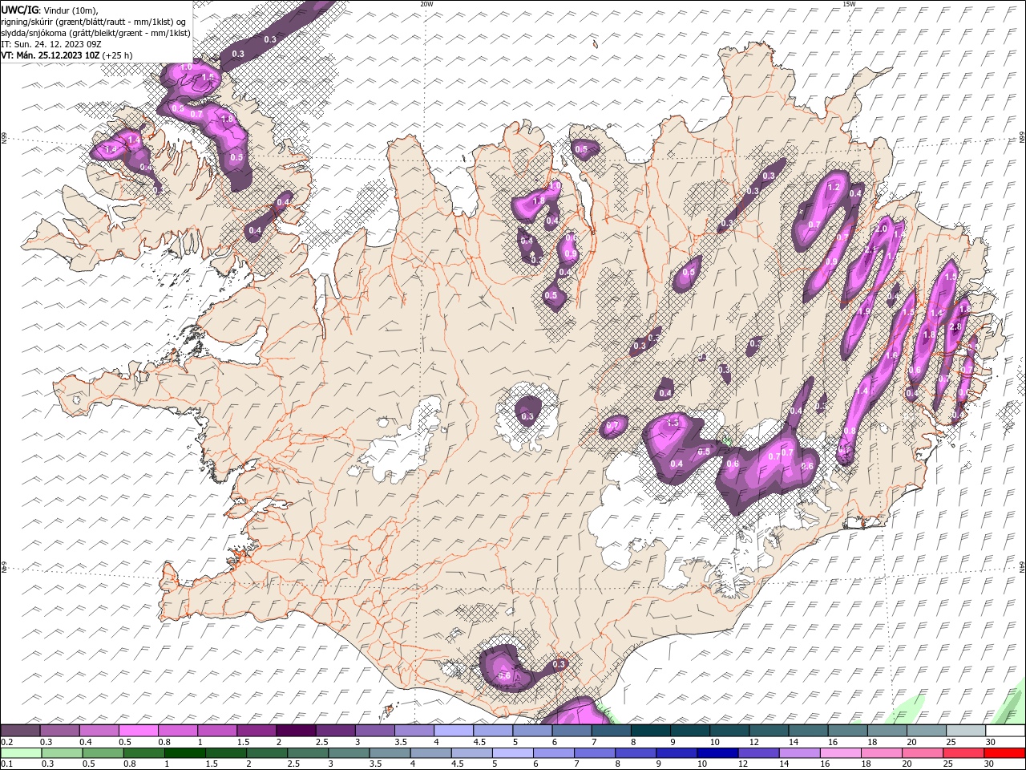This screenshot has height=770, width=1026.
Task: Click the "25" label on the bottom scale
Action: coord(949,764)
